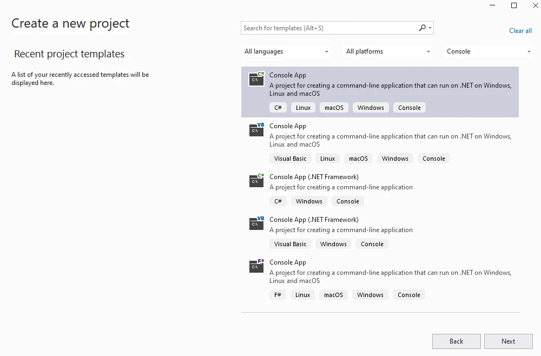This screenshot has width=541, height=356.
Task: Click the search magnifier icon
Action: [x=423, y=28]
